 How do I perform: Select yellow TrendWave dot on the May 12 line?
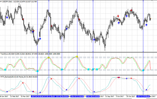(49, 58)
